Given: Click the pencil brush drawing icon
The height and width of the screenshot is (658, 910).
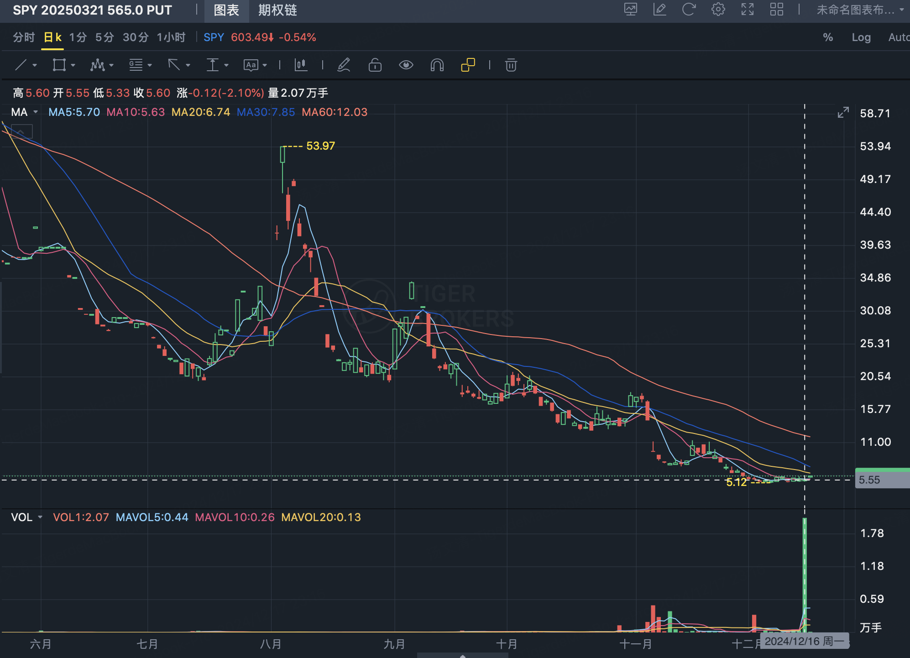Looking at the screenshot, I should click(344, 65).
